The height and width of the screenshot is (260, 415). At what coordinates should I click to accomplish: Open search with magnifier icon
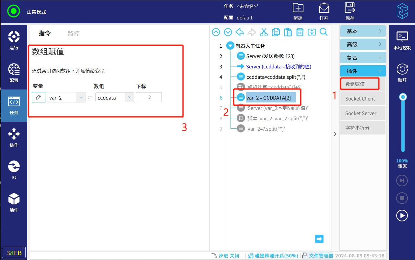pos(323,32)
